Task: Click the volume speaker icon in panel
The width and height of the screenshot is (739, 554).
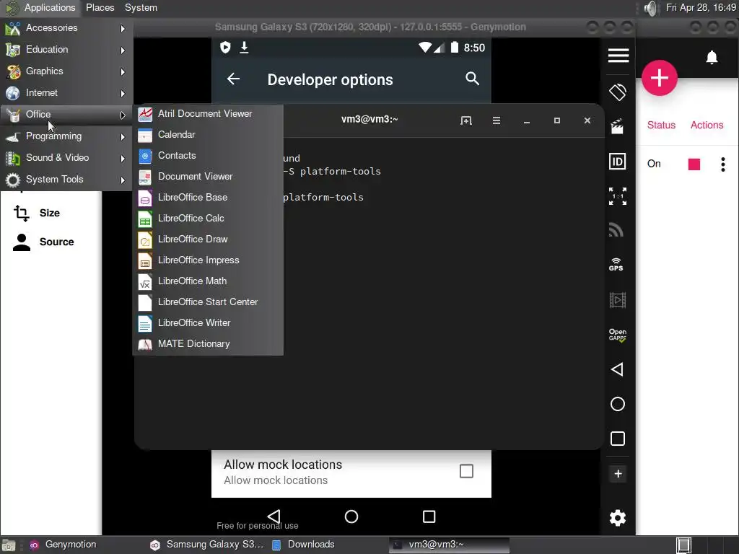Action: click(650, 8)
